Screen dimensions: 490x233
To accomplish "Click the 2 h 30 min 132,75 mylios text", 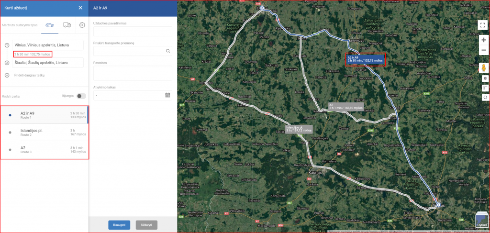I will [32, 55].
